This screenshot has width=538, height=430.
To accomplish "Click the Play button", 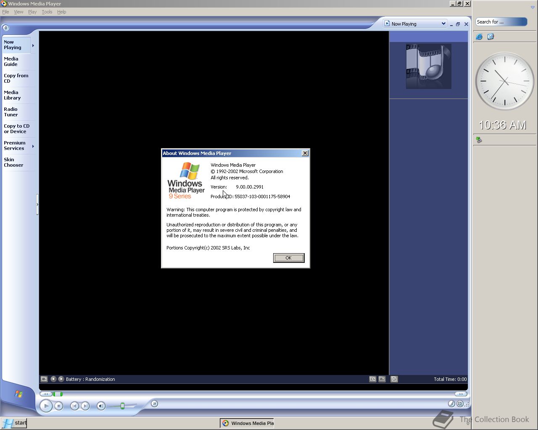I will coord(46,406).
